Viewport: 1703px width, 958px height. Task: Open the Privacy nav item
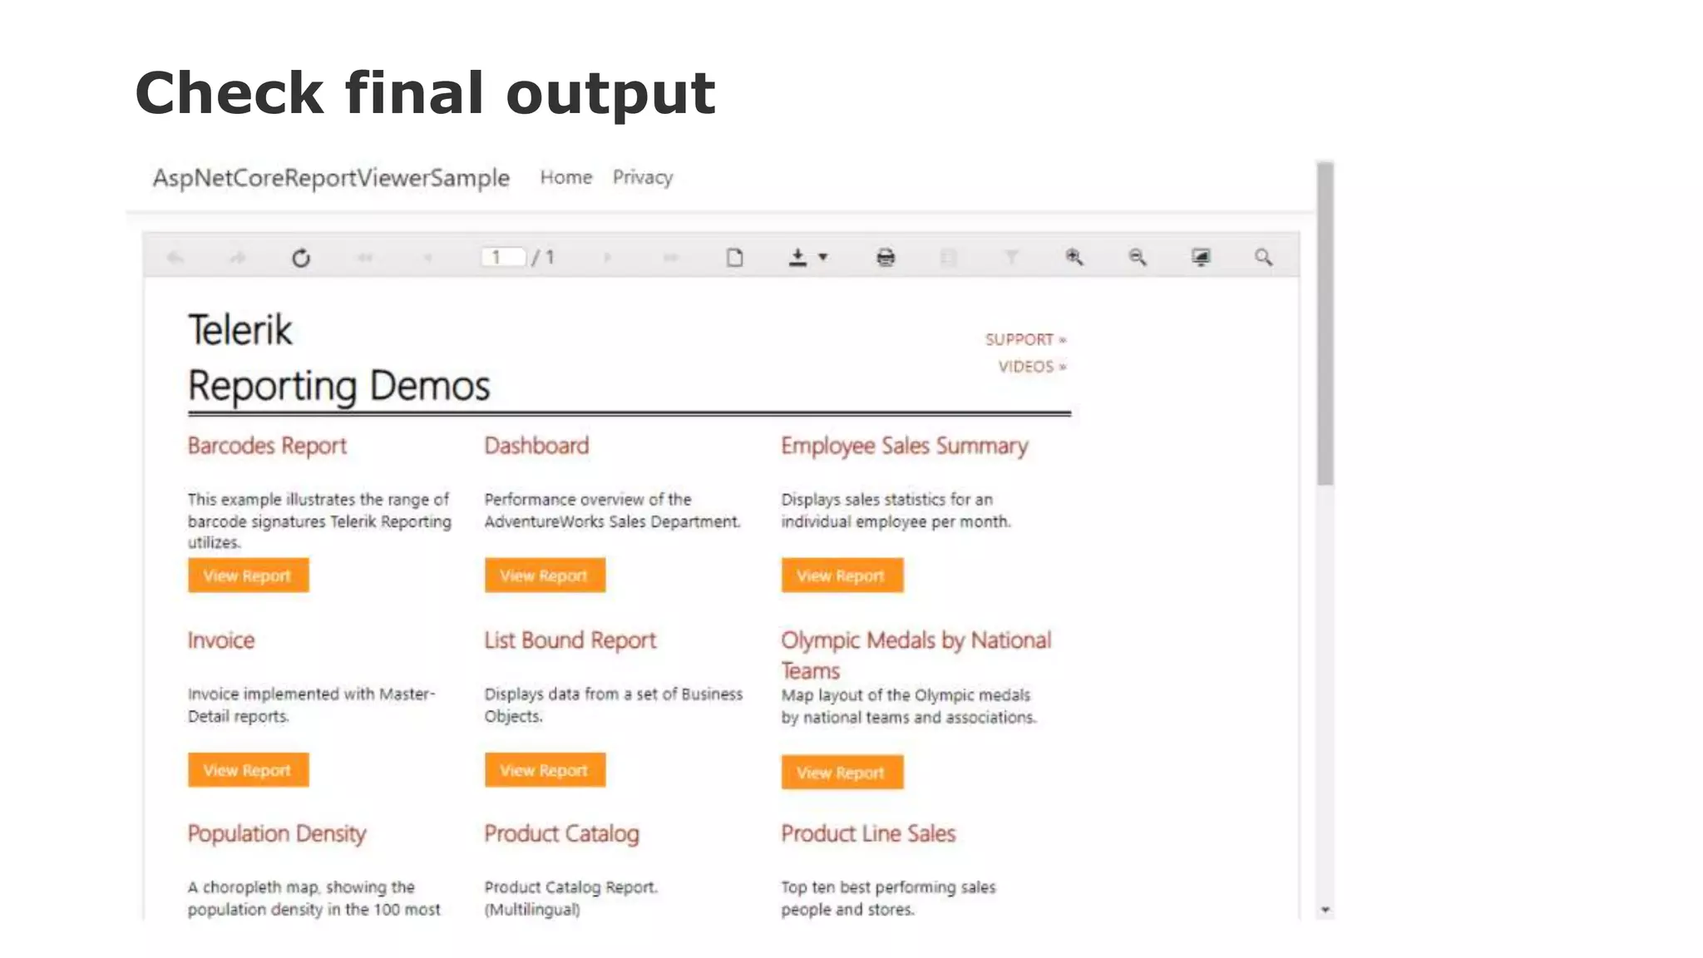coord(643,177)
